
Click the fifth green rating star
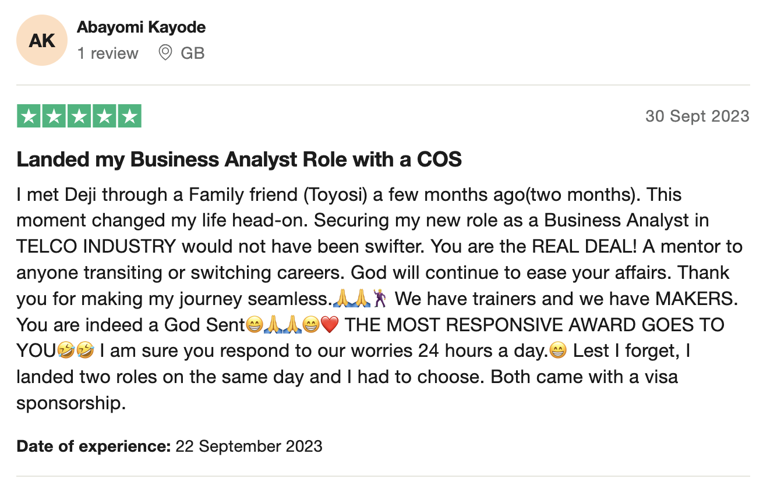click(129, 116)
